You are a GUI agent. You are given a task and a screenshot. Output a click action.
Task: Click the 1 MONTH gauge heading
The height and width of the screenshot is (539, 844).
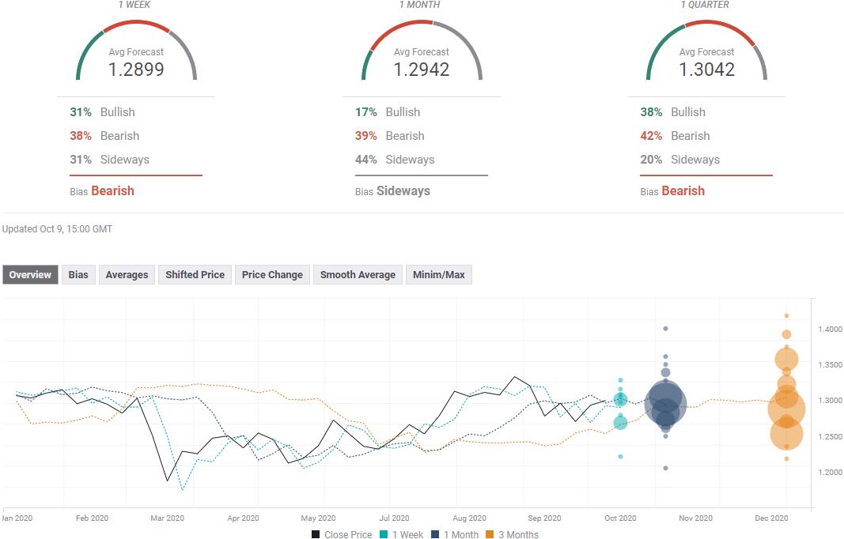point(420,4)
